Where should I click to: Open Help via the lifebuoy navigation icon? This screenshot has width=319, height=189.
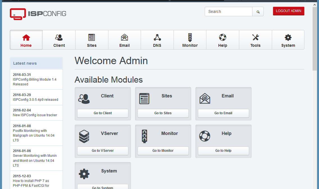pos(223,38)
